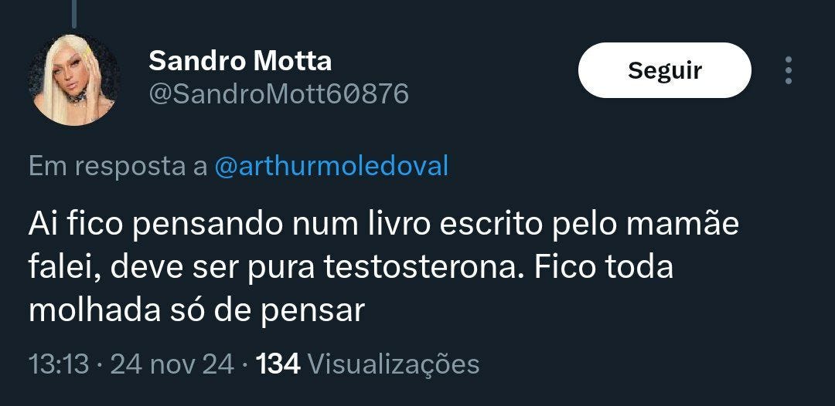Open the 134 view count number

(278, 364)
